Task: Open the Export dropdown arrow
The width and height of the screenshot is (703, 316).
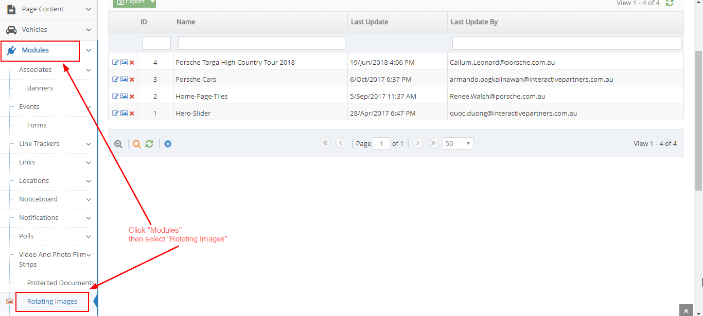Action: tap(152, 3)
